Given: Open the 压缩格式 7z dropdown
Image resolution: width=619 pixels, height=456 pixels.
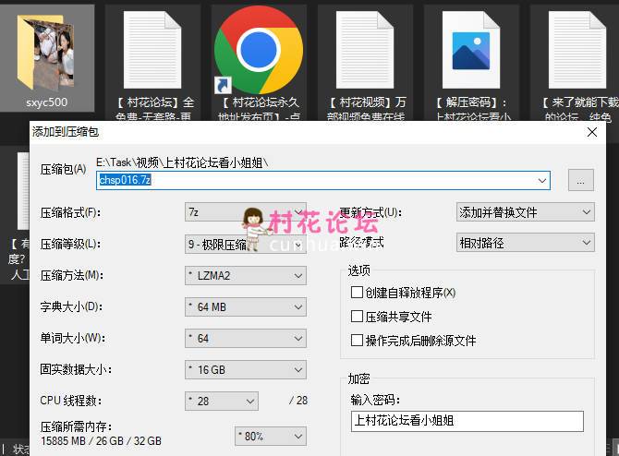Looking at the screenshot, I should coord(245,212).
